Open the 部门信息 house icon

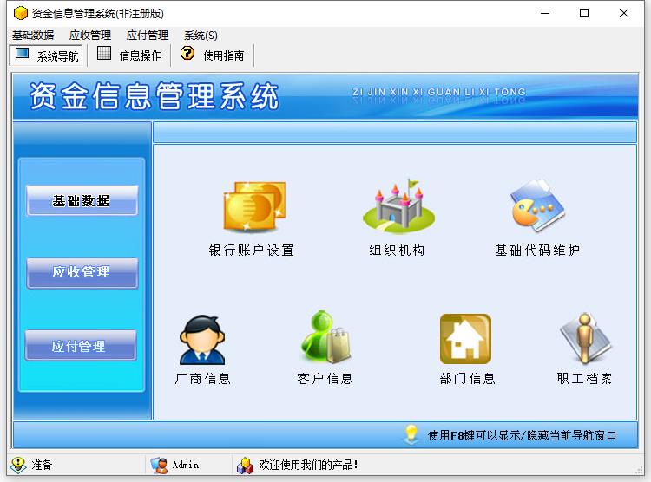coord(465,339)
